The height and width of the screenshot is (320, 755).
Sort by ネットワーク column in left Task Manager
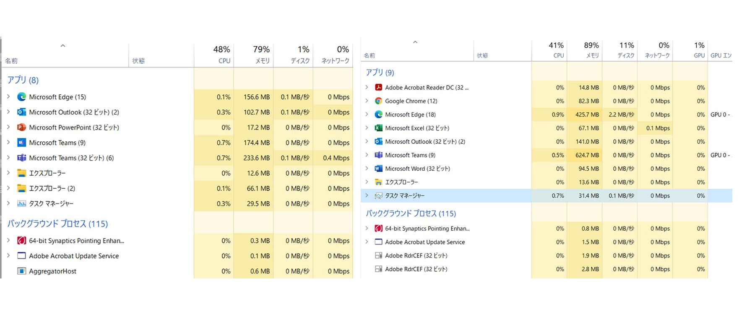333,55
